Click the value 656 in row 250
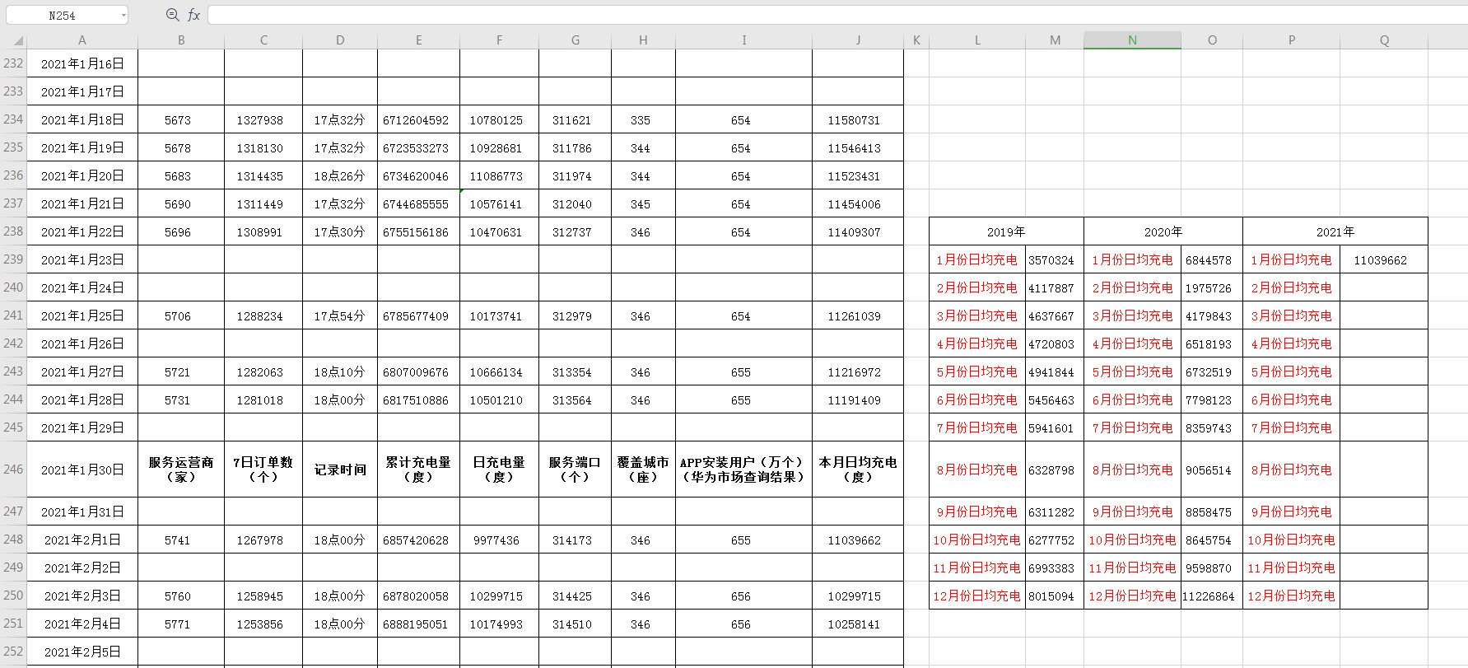 tap(741, 596)
